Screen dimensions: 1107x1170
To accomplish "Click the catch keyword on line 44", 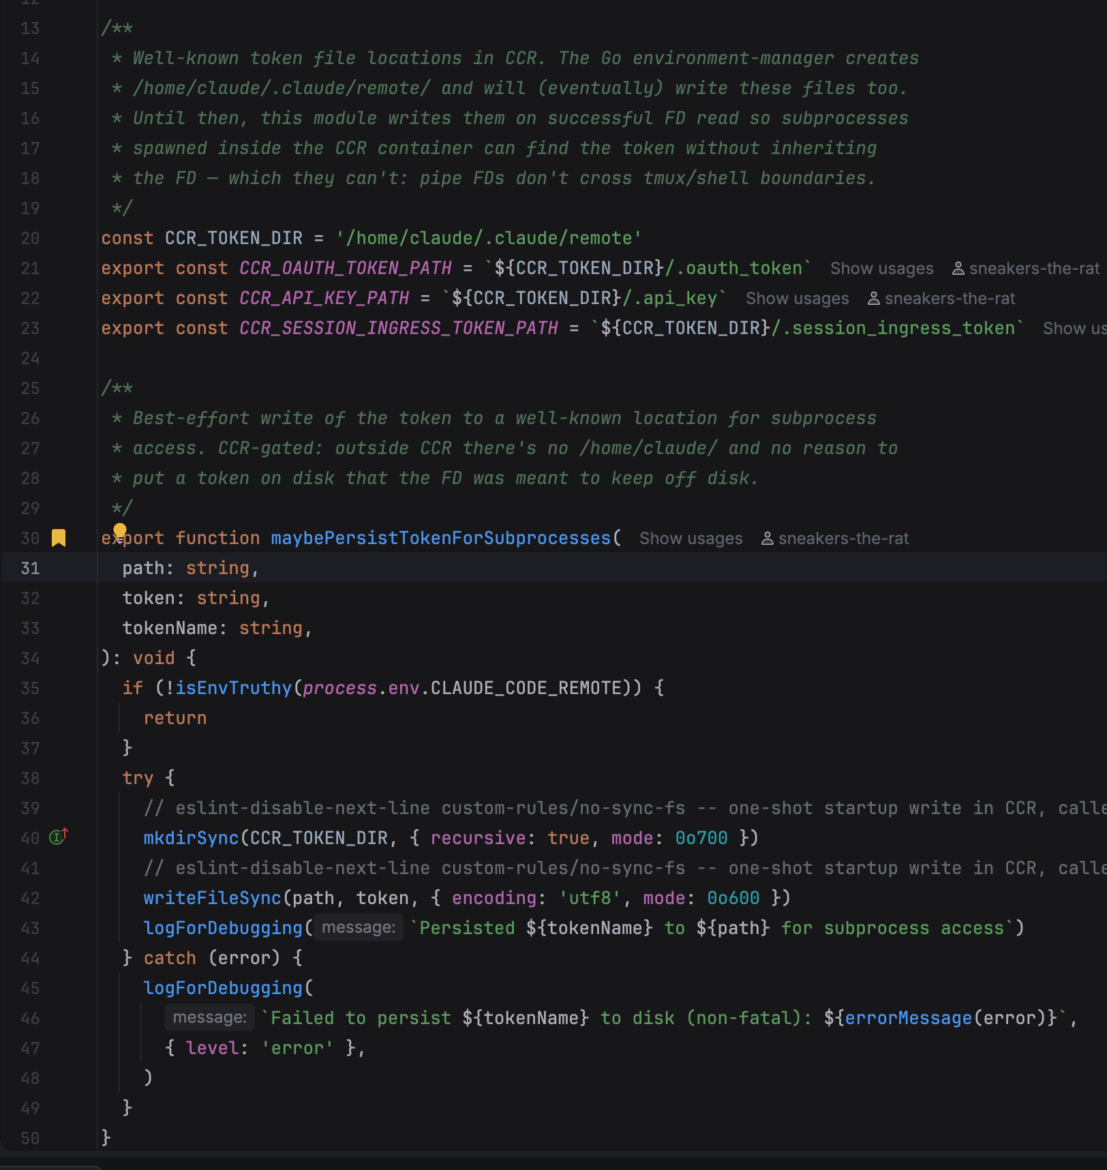I will point(170,958).
